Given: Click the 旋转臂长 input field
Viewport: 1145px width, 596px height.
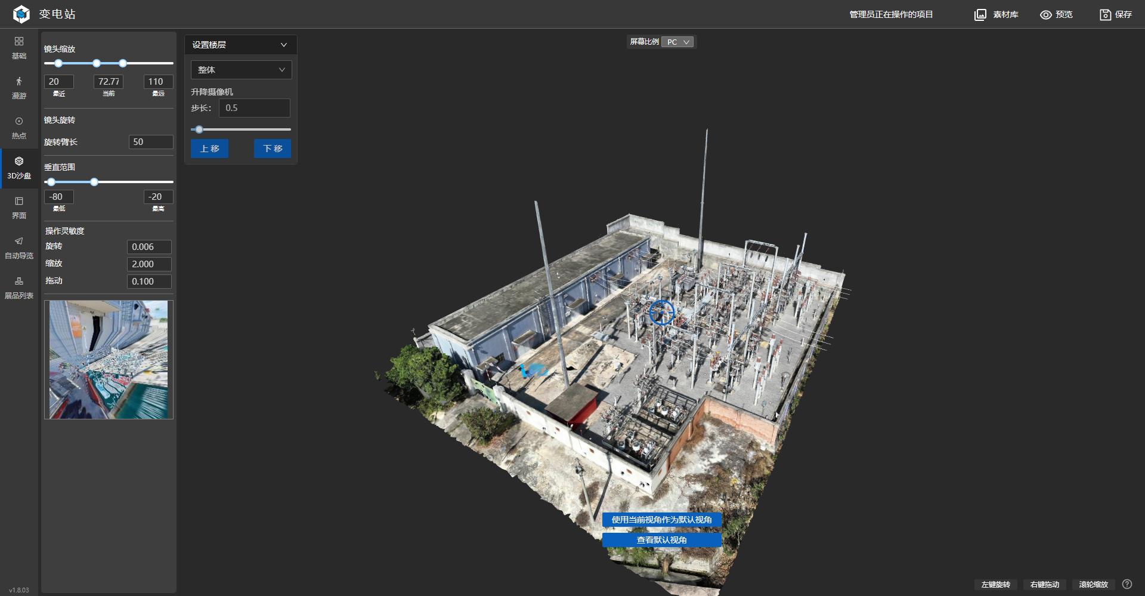Looking at the screenshot, I should tap(151, 142).
